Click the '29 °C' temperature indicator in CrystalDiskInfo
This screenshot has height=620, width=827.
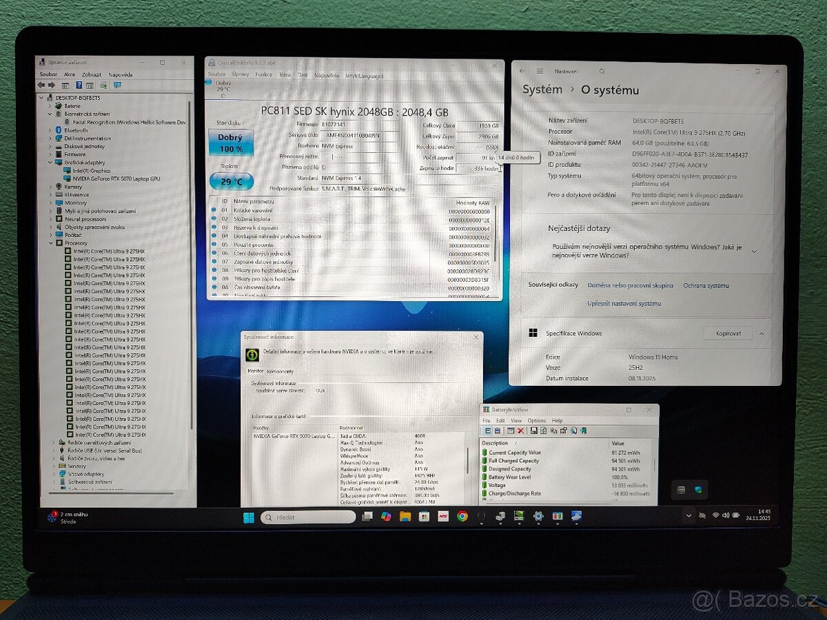click(229, 181)
